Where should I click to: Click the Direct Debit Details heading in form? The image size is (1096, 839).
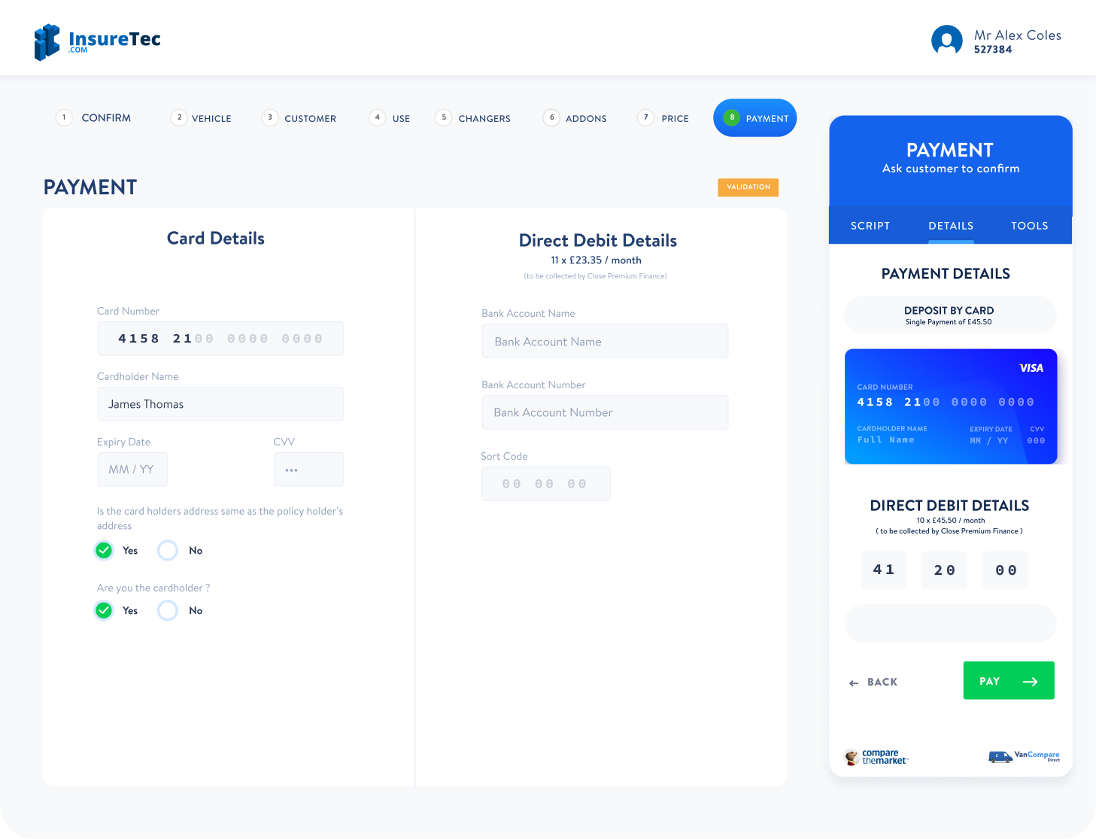(x=598, y=241)
